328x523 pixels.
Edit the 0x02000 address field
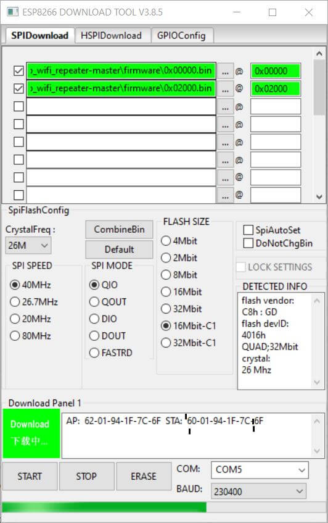click(x=276, y=89)
